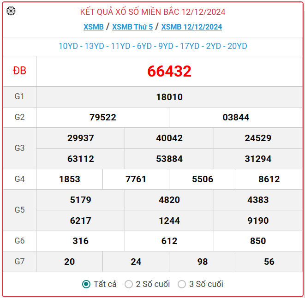Click the G7 number 20
The image size is (305, 298).
pos(69,262)
